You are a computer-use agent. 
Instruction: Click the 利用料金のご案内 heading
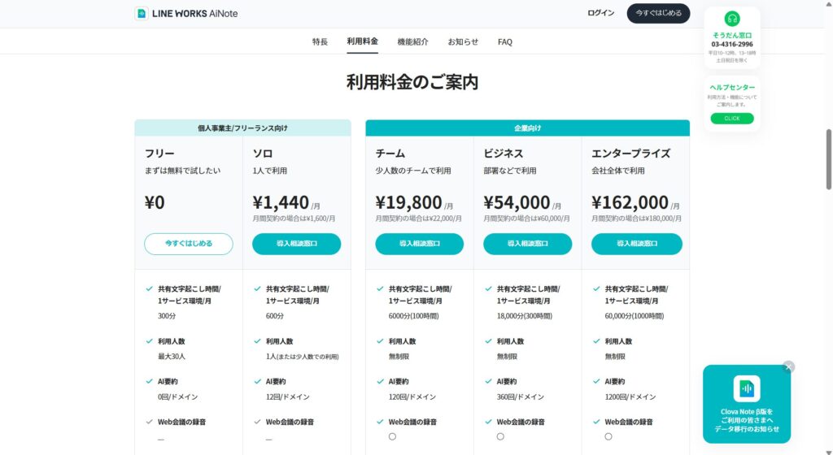(x=412, y=82)
